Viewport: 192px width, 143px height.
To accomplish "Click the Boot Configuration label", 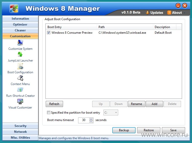I will (20, 72).
